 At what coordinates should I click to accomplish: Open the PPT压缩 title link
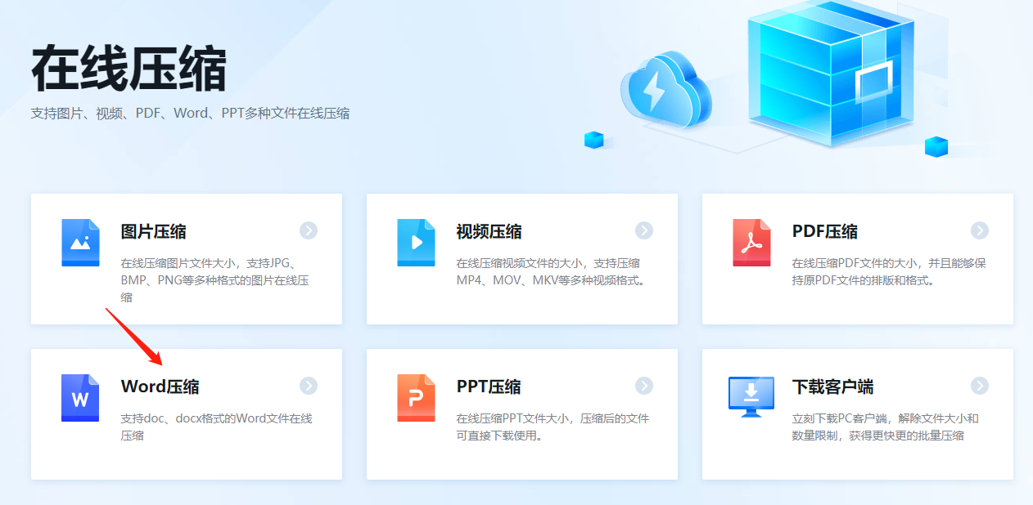coord(489,387)
